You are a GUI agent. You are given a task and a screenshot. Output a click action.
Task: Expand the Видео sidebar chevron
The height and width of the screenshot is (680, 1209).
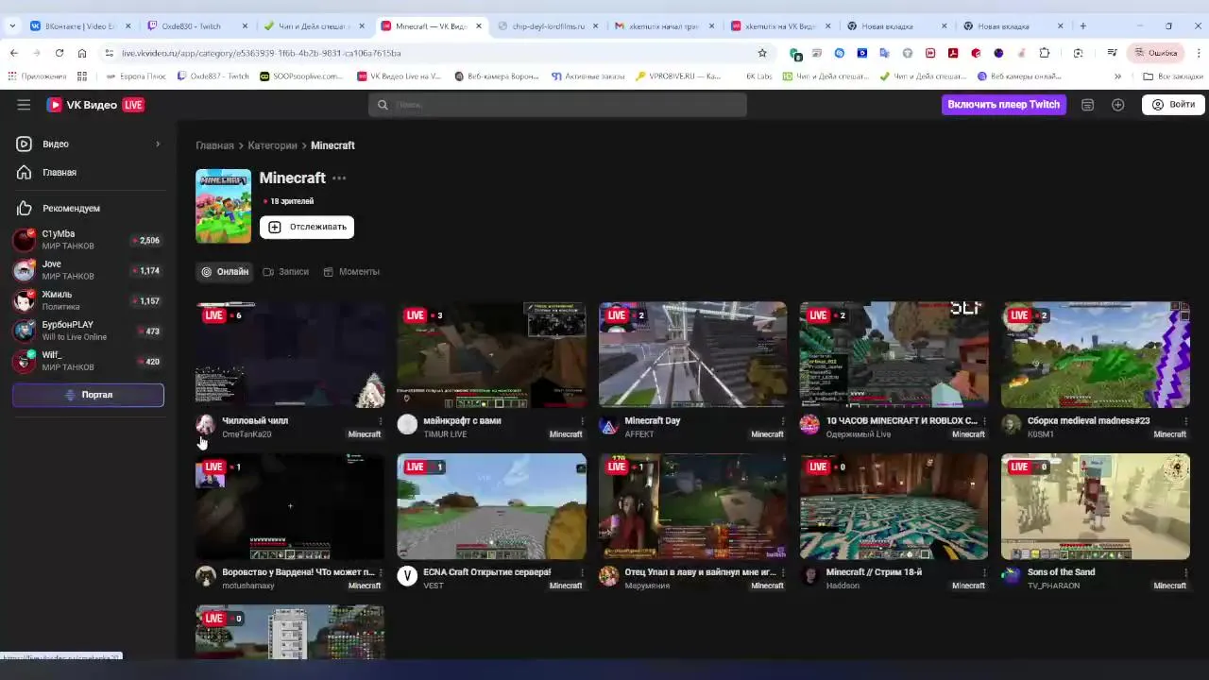point(158,144)
